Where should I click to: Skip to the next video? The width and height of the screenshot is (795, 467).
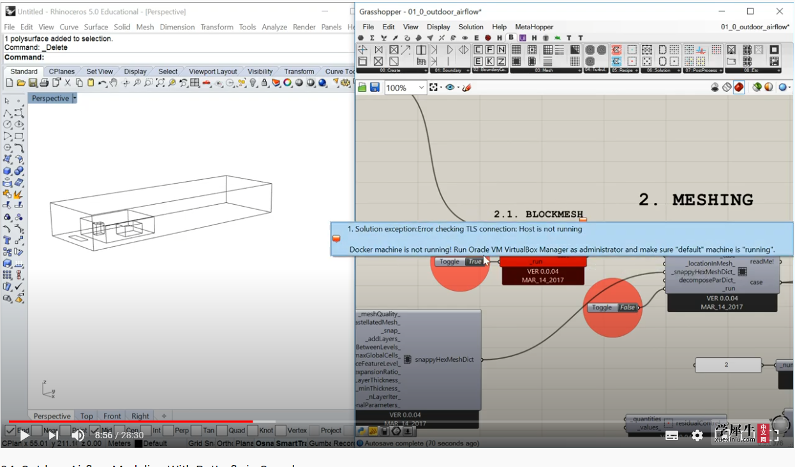point(53,435)
